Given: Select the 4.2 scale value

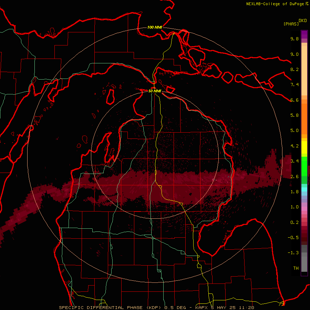Looking at the screenshot, I should (294, 146).
